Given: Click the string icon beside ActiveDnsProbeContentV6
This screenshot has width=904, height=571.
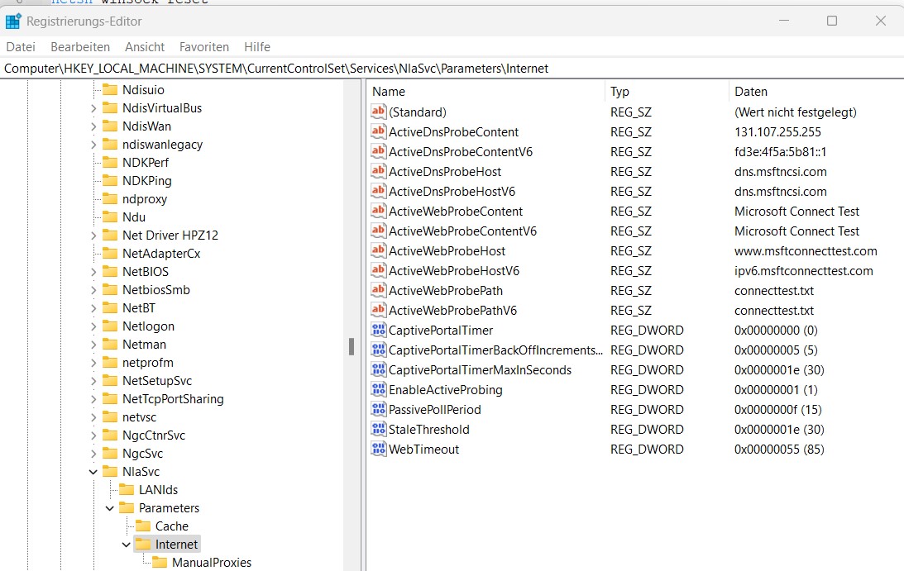Looking at the screenshot, I should pos(378,151).
